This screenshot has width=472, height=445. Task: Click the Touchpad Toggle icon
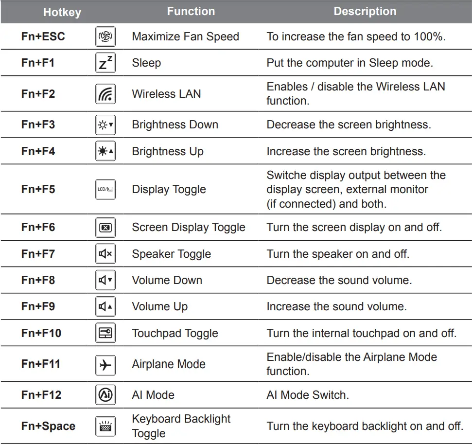[105, 333]
